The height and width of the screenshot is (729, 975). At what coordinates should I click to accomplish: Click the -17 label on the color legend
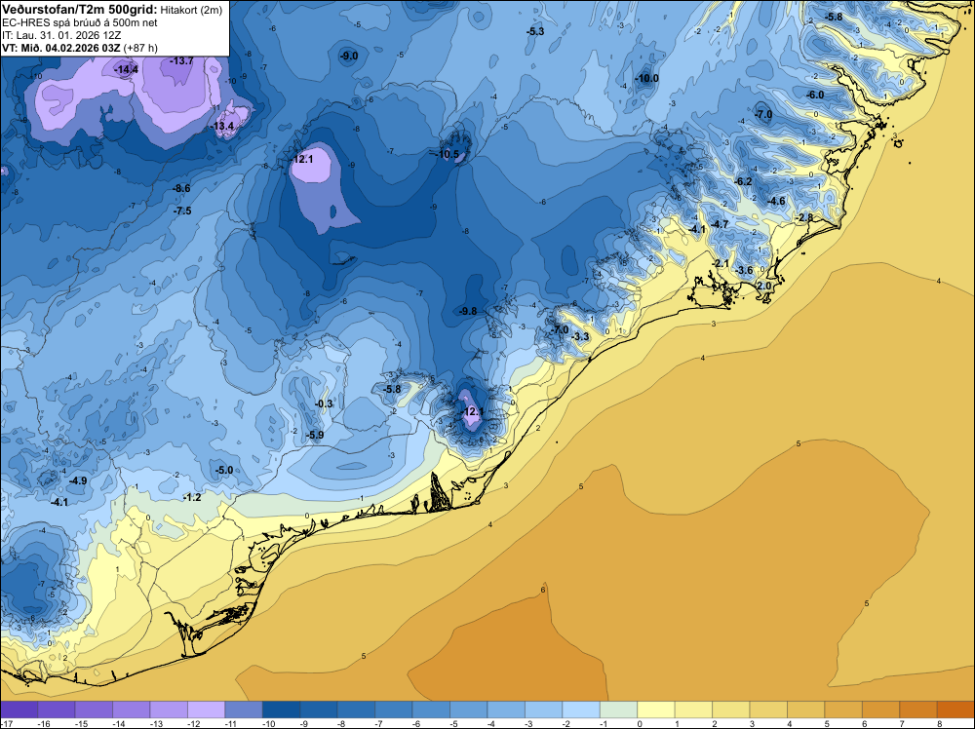point(6,723)
